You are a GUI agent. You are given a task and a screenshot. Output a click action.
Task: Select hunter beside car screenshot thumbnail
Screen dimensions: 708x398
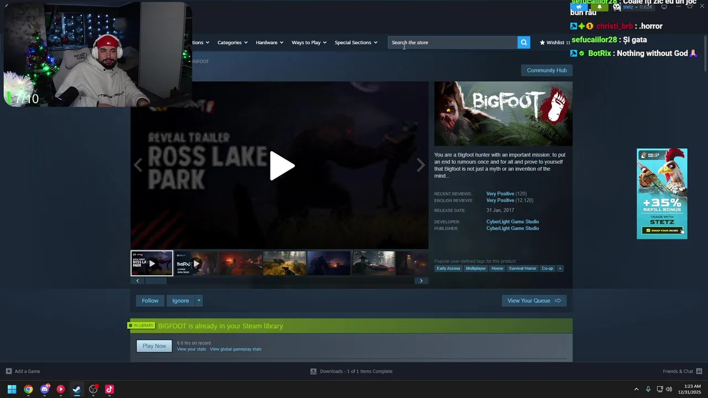pyautogui.click(x=373, y=263)
